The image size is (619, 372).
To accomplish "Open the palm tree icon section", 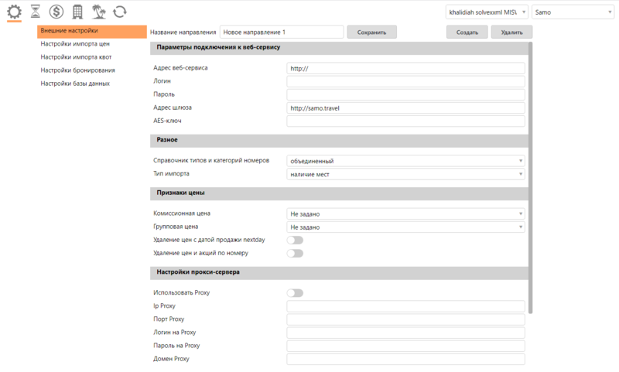I will [x=98, y=12].
